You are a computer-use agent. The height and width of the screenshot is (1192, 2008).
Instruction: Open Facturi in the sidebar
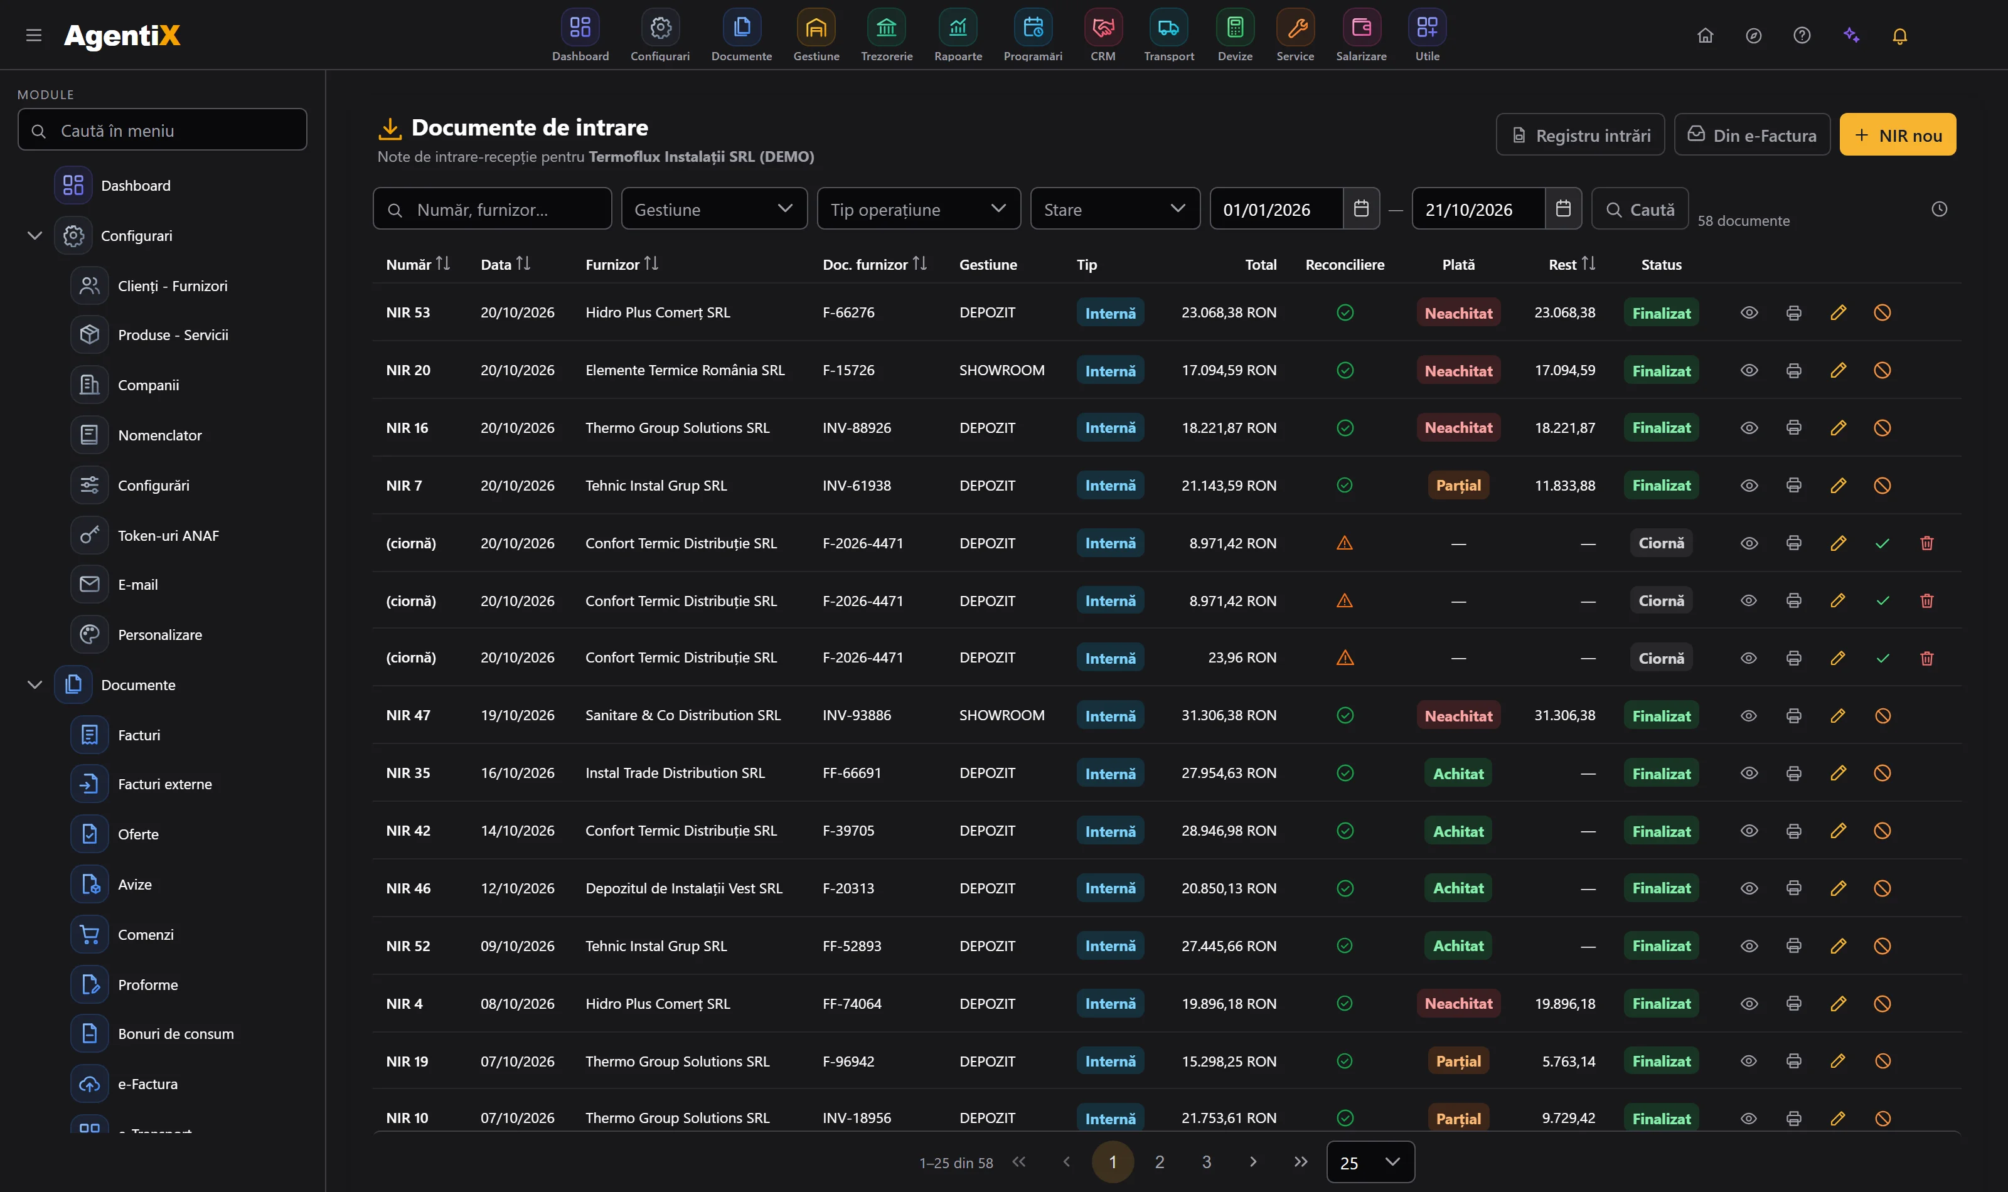[138, 734]
